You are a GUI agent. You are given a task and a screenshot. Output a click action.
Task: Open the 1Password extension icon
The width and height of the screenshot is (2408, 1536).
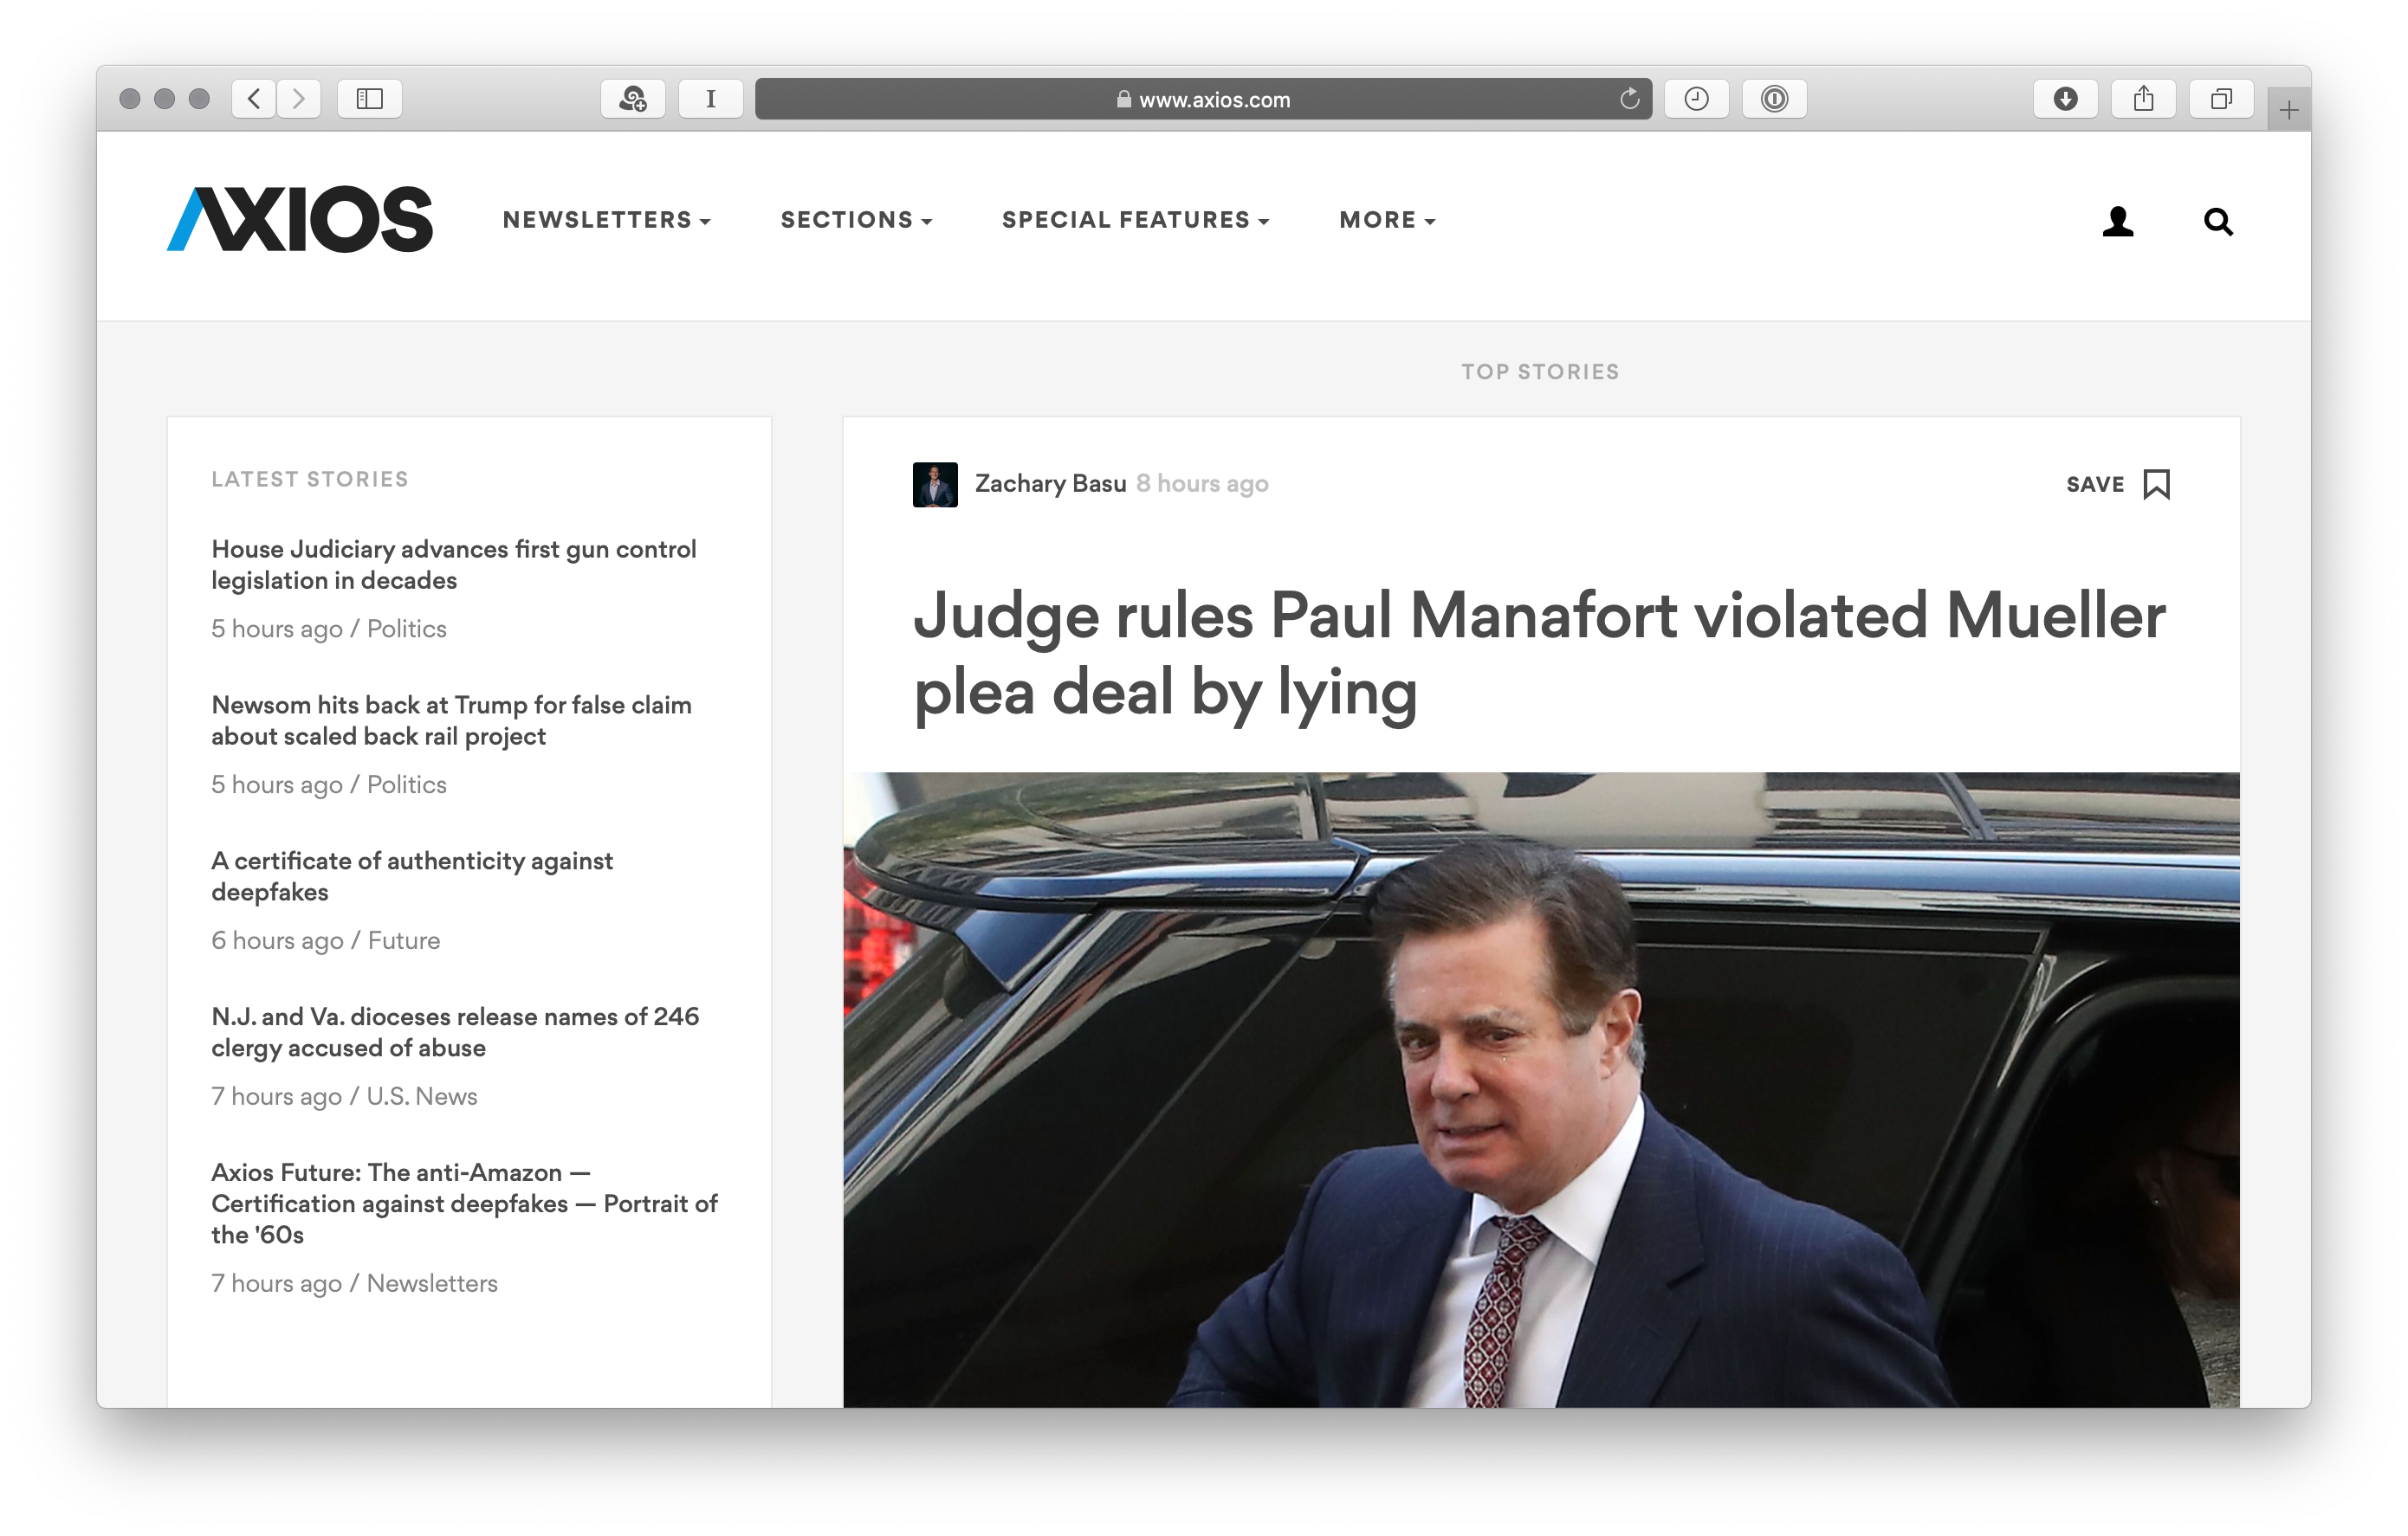coord(1775,98)
